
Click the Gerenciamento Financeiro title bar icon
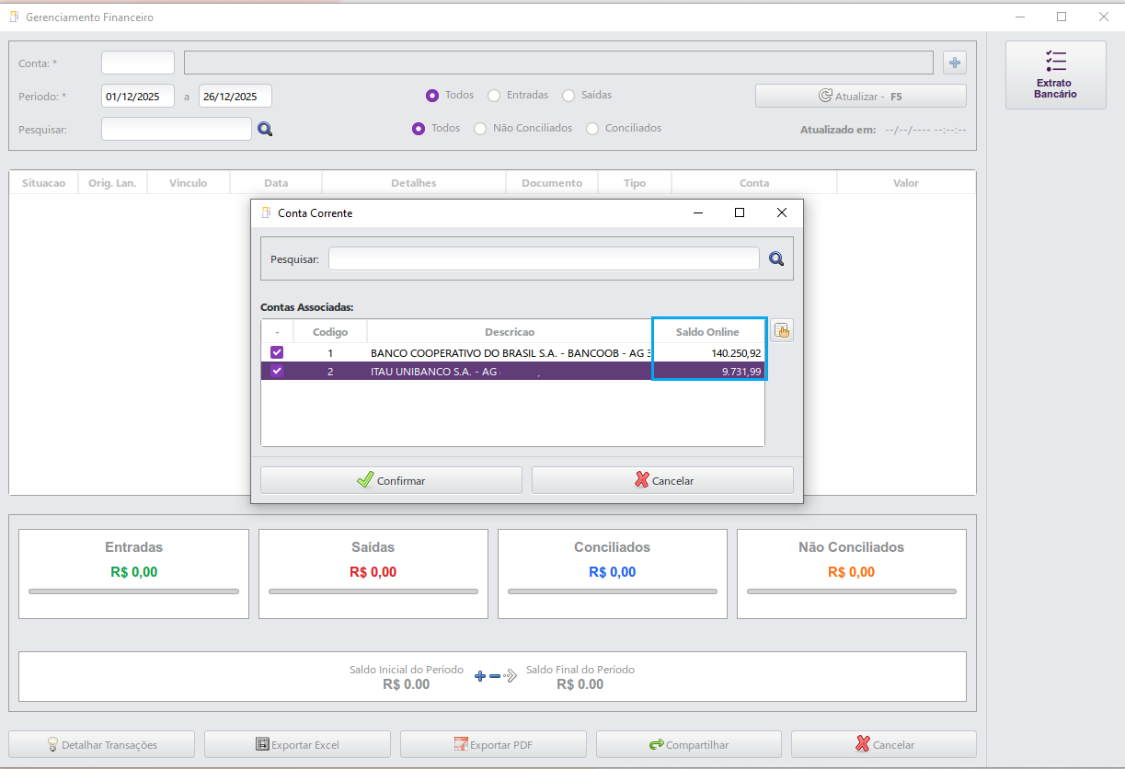[14, 17]
